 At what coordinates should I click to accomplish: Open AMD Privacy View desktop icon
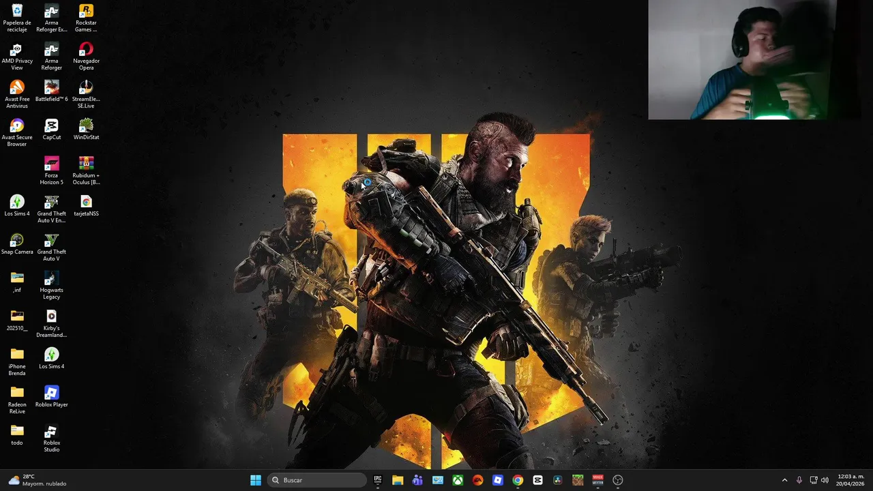point(17,56)
